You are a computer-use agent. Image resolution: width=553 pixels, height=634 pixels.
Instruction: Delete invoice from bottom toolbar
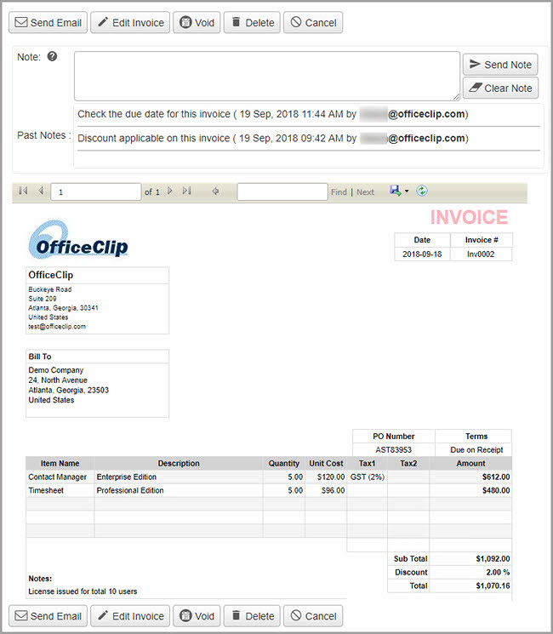point(251,616)
